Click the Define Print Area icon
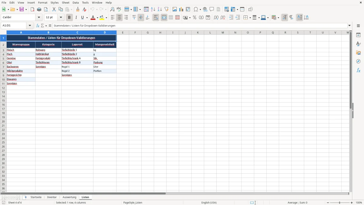The width and height of the screenshot is (364, 205). pos(227,9)
